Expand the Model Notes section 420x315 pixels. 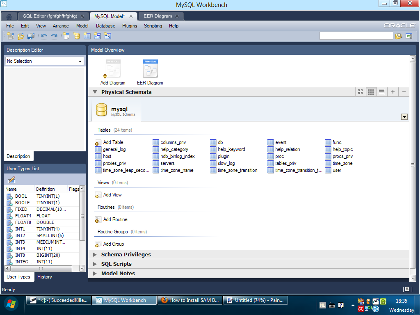click(95, 273)
